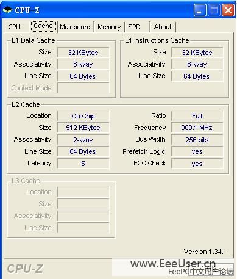This screenshot has width=237, height=279.
Task: Switch to the CPU tab
Action: (x=14, y=27)
